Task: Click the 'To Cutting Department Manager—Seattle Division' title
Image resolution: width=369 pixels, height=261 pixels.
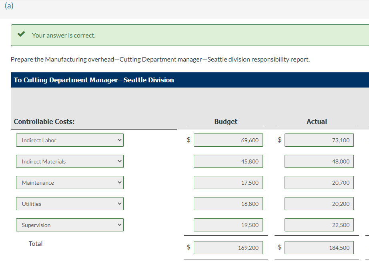Action: point(94,80)
